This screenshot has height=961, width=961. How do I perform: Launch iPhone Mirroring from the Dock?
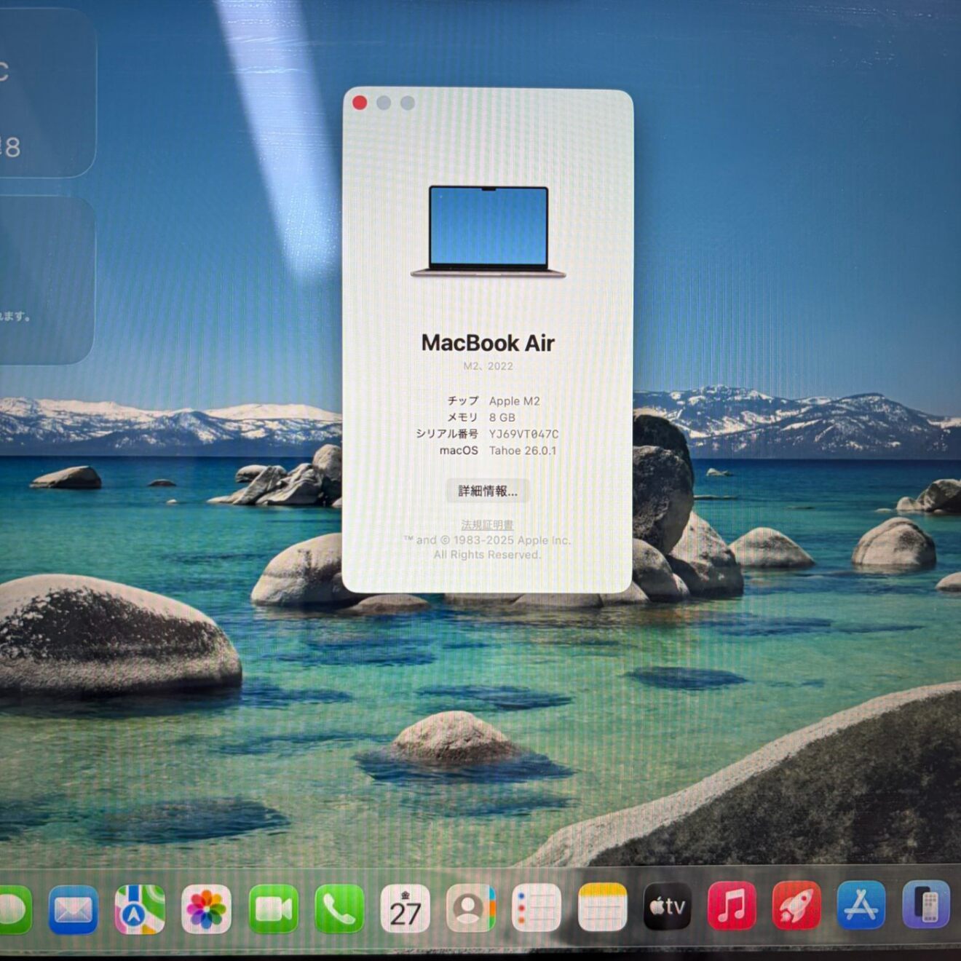point(926,905)
